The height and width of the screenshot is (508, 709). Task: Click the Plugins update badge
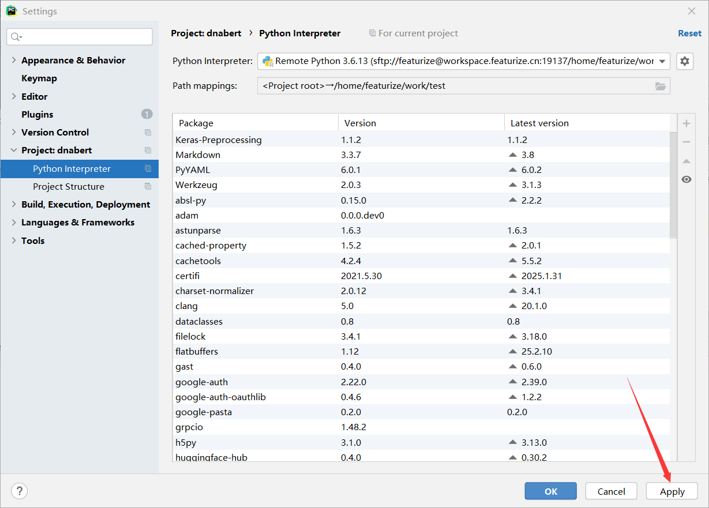[x=147, y=114]
